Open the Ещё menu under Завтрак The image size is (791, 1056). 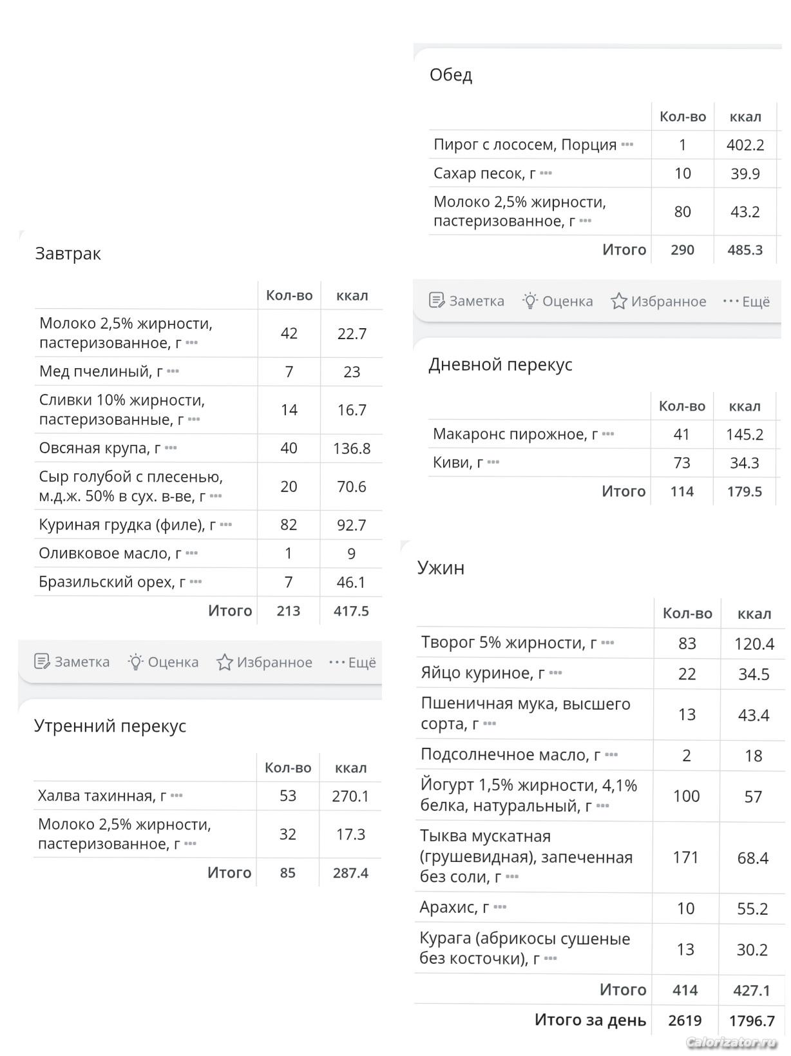[352, 662]
